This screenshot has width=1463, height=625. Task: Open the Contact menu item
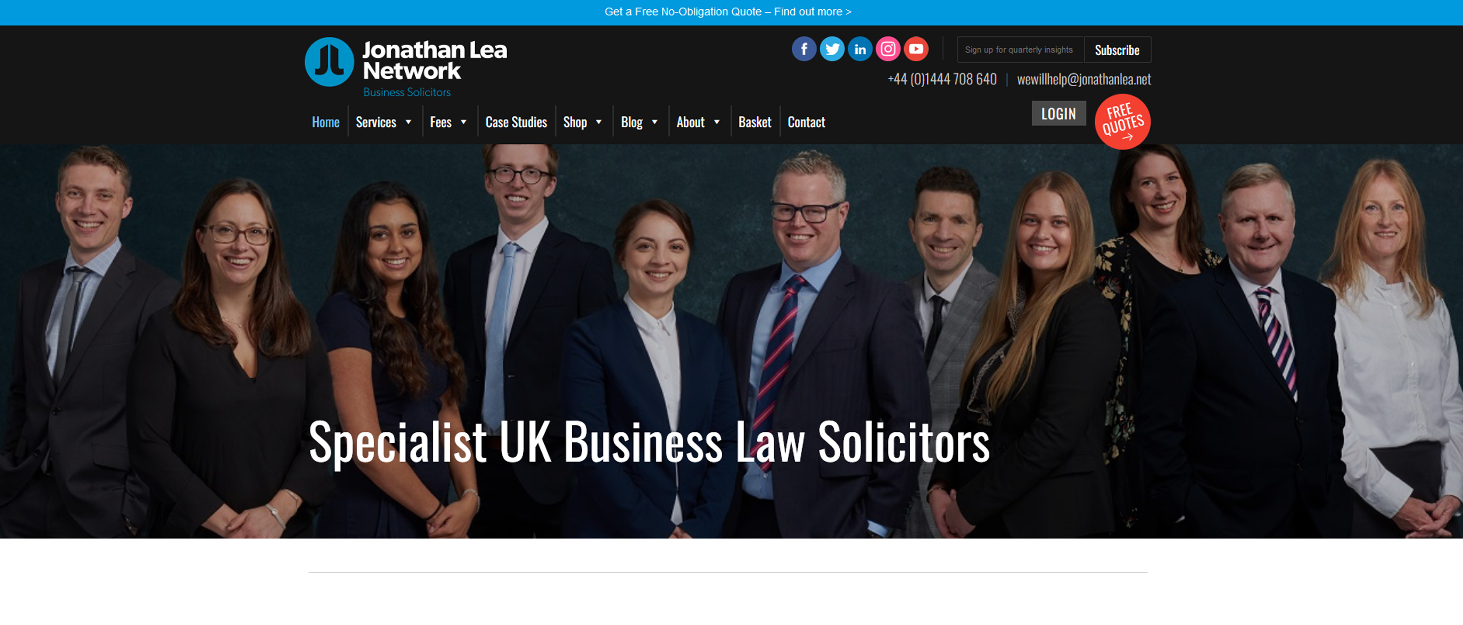pos(806,122)
